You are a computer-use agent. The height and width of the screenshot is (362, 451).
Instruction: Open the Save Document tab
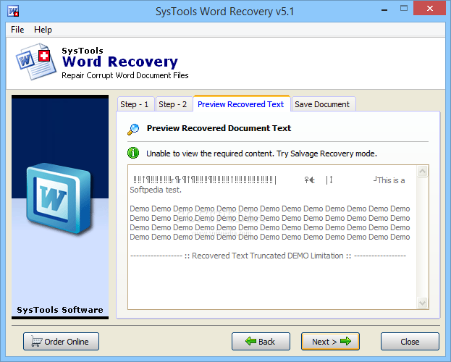pyautogui.click(x=322, y=104)
